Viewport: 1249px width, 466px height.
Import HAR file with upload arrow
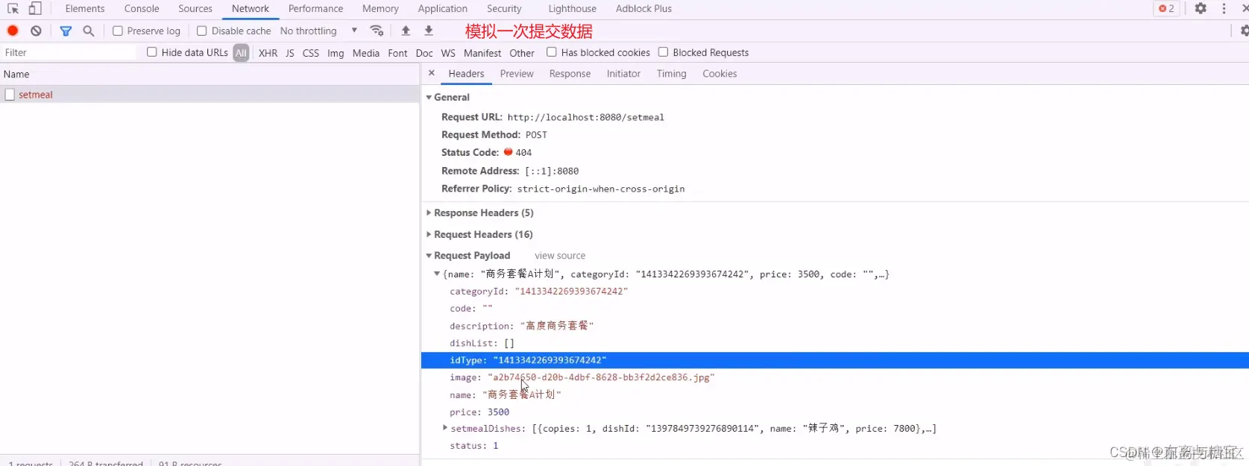click(406, 31)
